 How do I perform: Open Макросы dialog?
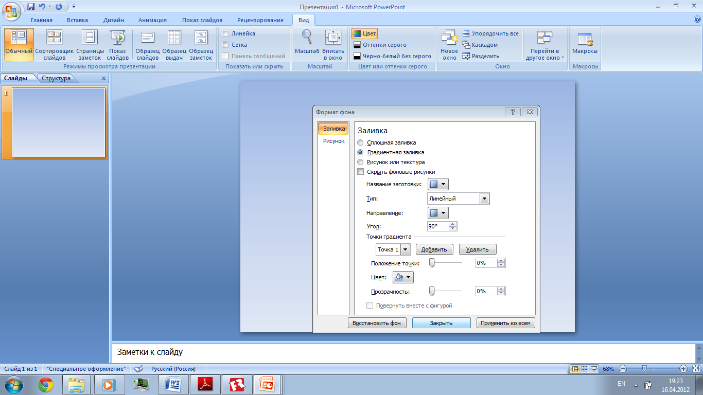tap(585, 44)
